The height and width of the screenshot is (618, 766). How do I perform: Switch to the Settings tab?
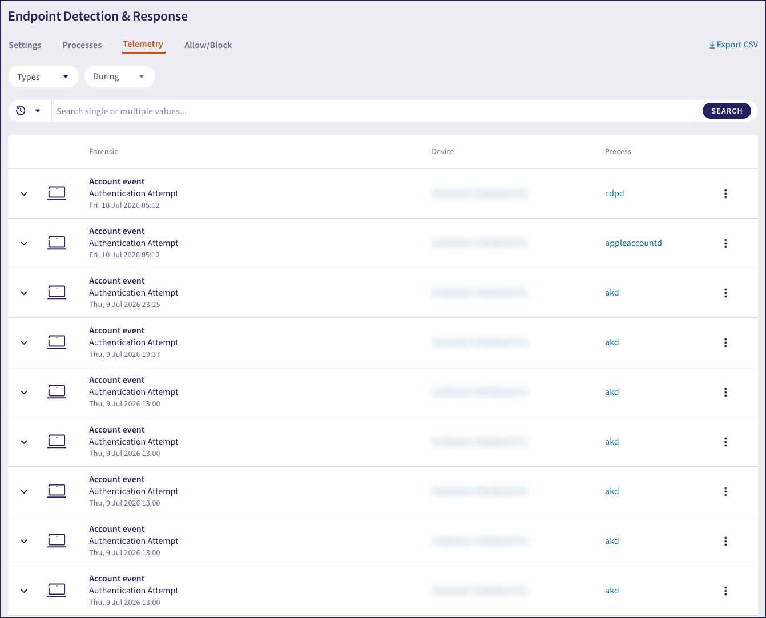pyautogui.click(x=25, y=45)
